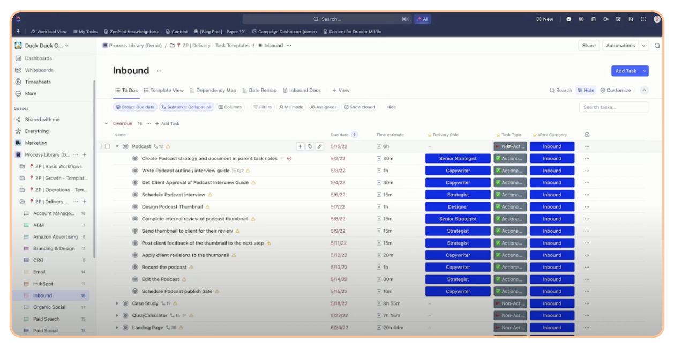The image size is (674, 348).
Task: Open the video recording (Clip) icon
Action: pos(606,19)
